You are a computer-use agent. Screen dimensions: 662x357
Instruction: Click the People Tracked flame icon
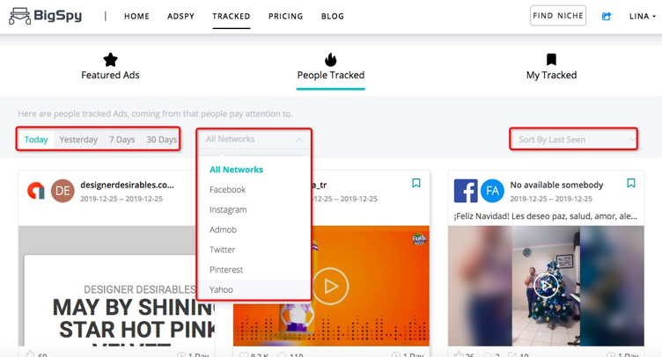(331, 60)
